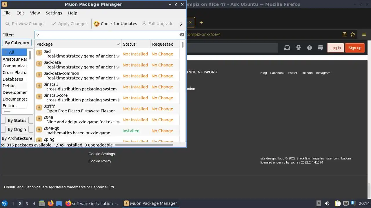Toggle reader view icon in Firefox
371x208 pixels.
pyautogui.click(x=344, y=34)
